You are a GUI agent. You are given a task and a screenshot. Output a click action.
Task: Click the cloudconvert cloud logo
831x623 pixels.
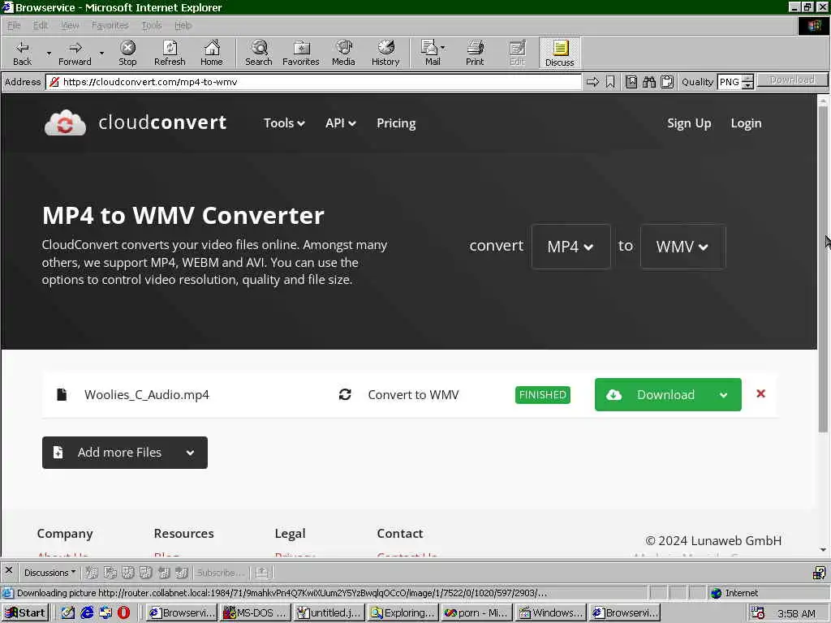point(65,123)
